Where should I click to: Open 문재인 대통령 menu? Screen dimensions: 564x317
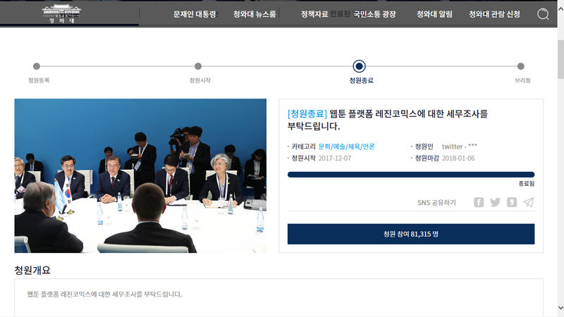[x=195, y=14]
